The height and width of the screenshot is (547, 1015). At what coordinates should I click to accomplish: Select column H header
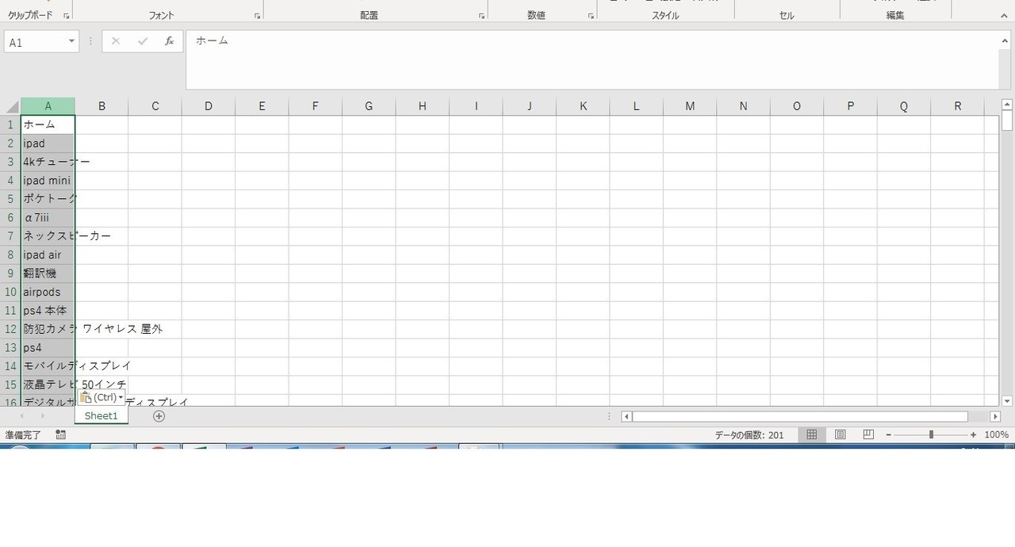(422, 106)
